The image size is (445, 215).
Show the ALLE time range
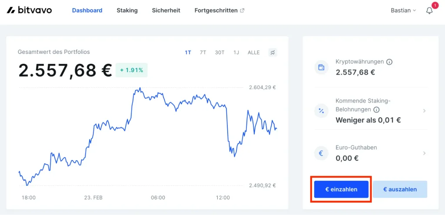(x=253, y=53)
